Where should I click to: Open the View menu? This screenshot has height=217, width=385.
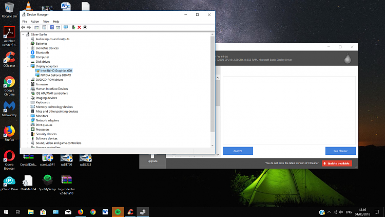[46, 22]
